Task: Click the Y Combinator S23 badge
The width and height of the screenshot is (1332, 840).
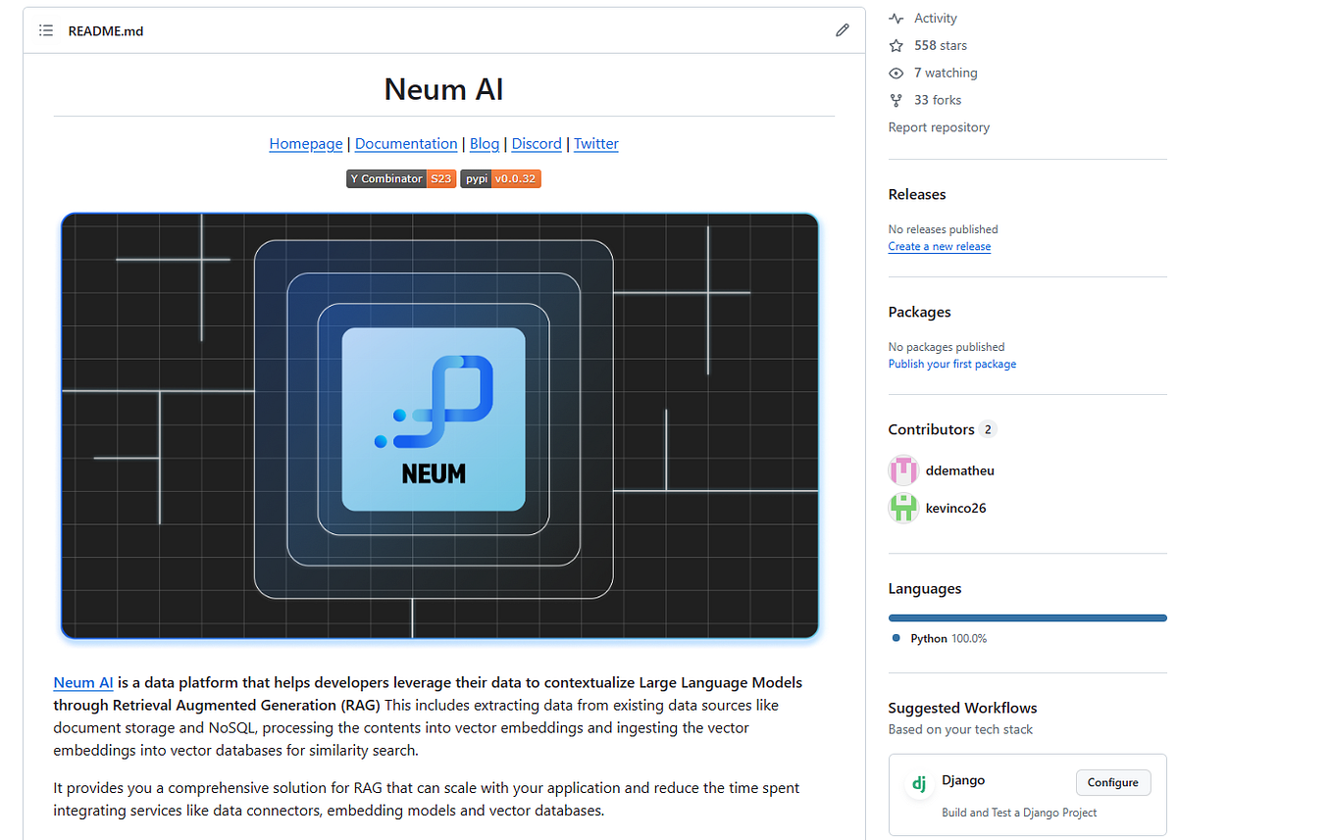Action: pyautogui.click(x=400, y=178)
